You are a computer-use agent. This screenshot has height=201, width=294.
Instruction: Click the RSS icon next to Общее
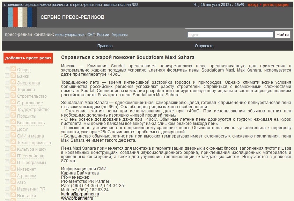pyautogui.click(x=13, y=69)
